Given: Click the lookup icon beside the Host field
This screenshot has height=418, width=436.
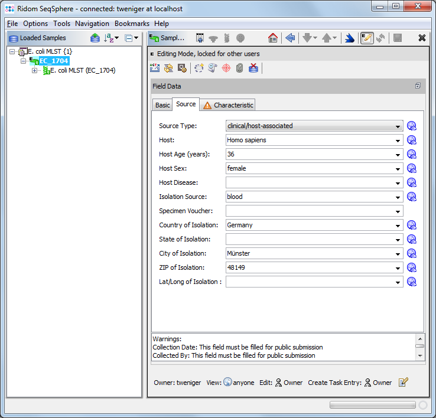Looking at the screenshot, I should coord(412,140).
